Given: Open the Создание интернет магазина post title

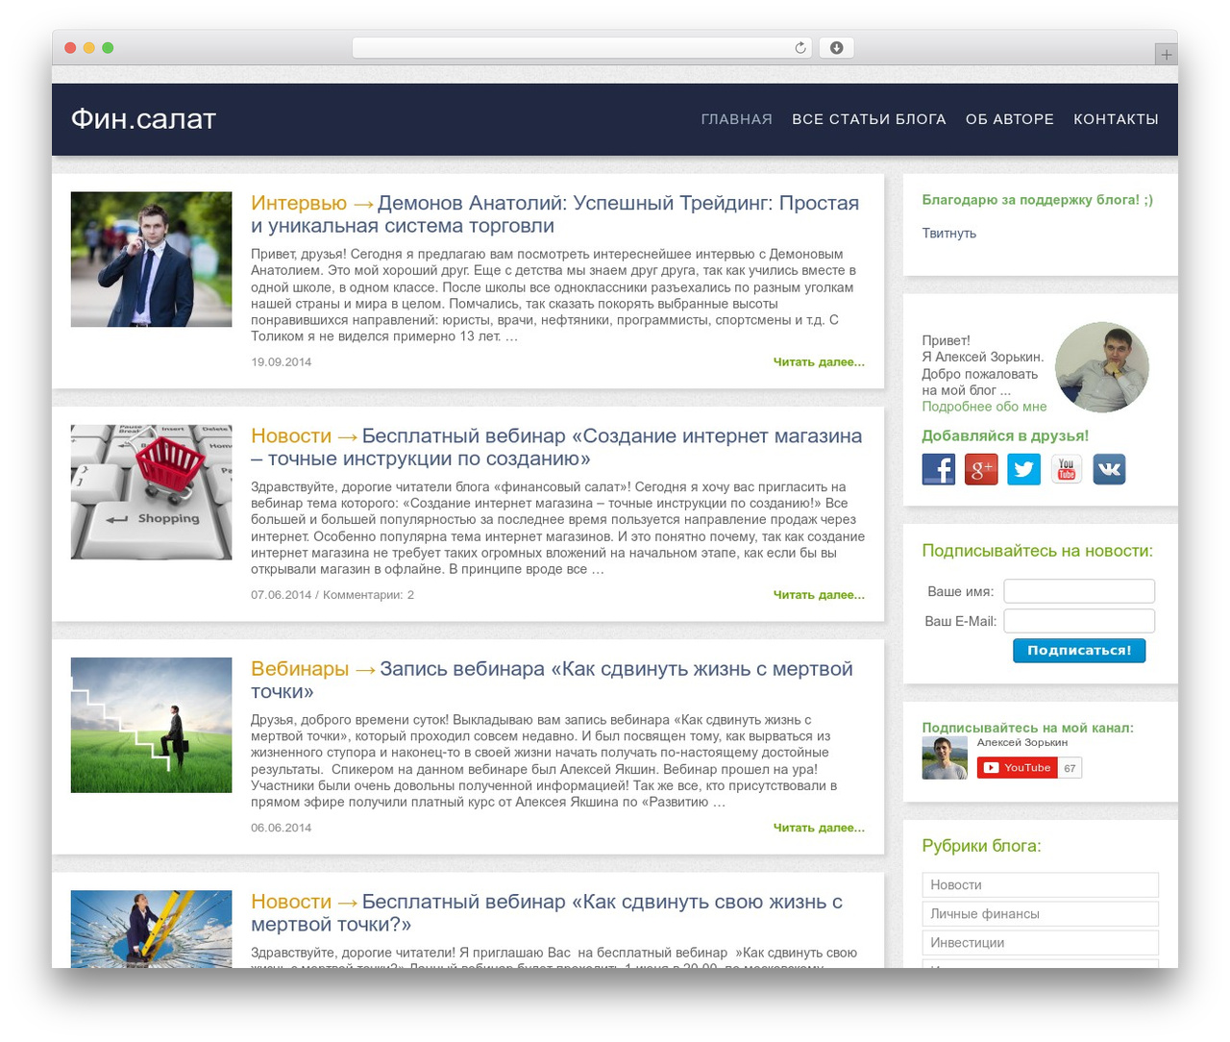Looking at the screenshot, I should click(556, 447).
